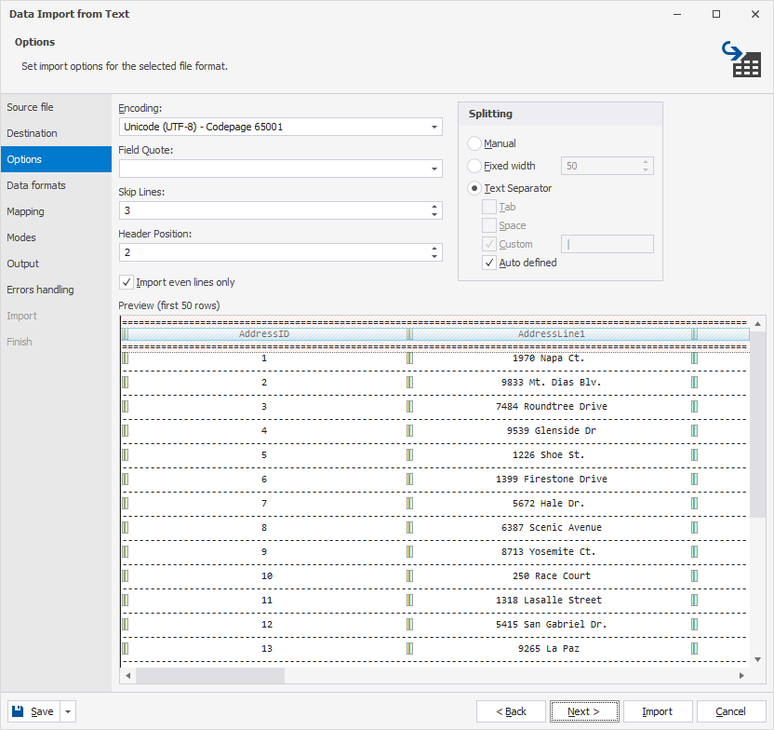Go to the Source file page
The width and height of the screenshot is (774, 730).
[56, 107]
